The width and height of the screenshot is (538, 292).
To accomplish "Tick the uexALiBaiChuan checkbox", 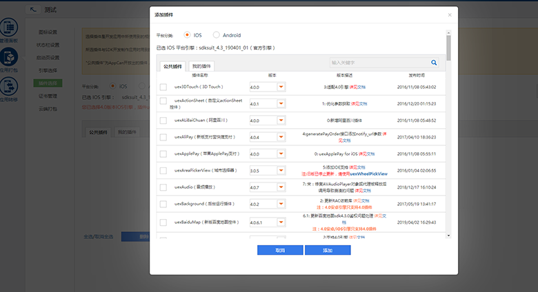I will pyautogui.click(x=163, y=121).
